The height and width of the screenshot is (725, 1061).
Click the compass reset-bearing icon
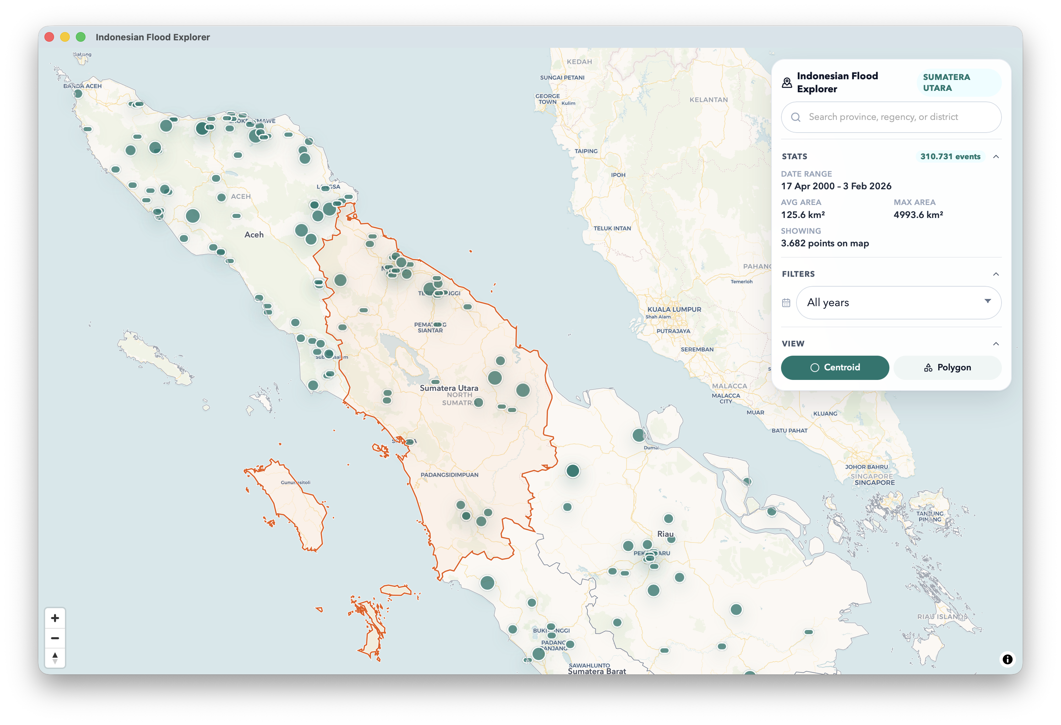tap(55, 657)
